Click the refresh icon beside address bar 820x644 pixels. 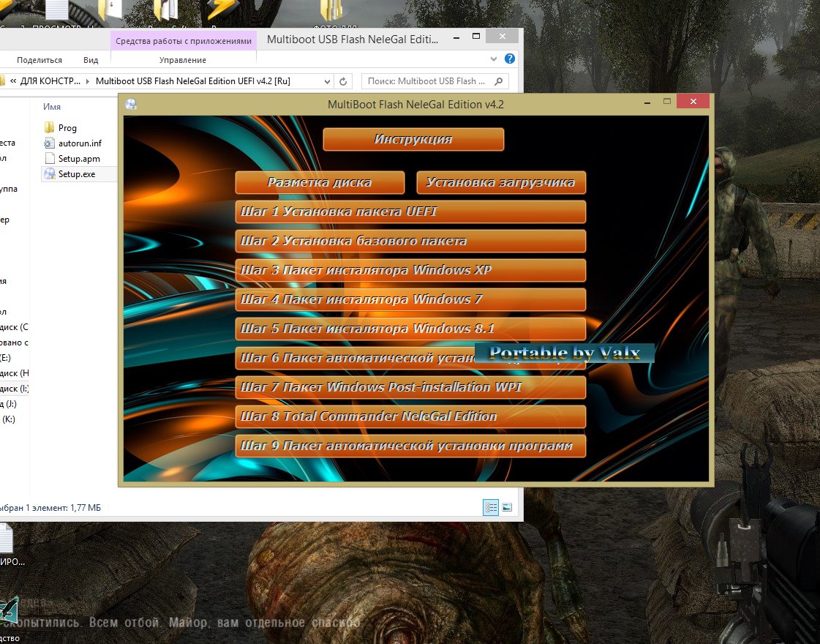tap(345, 81)
